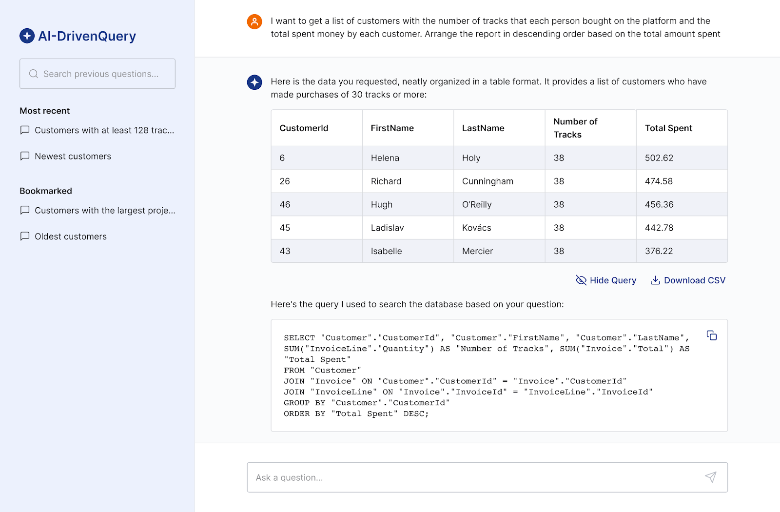
Task: Copy the SQL query with copy icon
Action: 712,335
